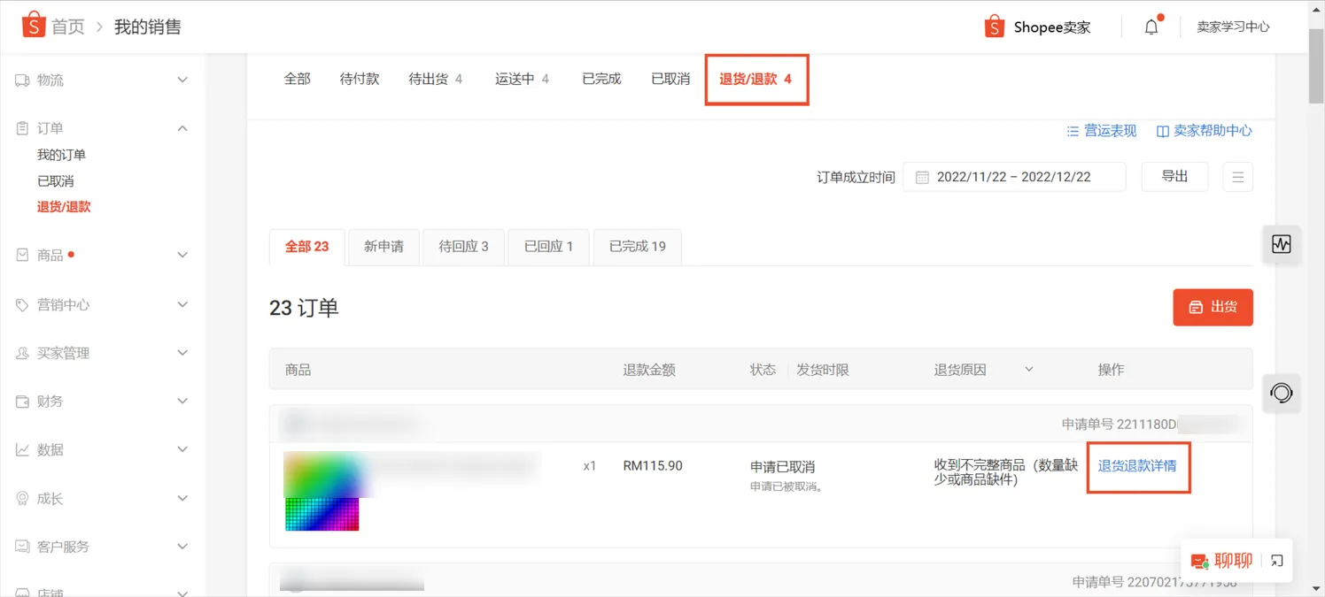The width and height of the screenshot is (1325, 597).
Task: Open the notification bell
Action: 1151,26
